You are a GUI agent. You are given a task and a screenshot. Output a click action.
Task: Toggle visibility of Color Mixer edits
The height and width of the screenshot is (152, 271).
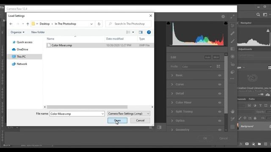(x=220, y=103)
